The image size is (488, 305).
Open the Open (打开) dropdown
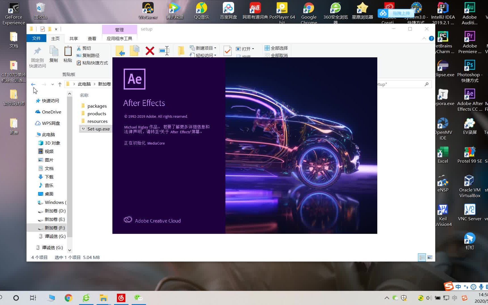(245, 49)
